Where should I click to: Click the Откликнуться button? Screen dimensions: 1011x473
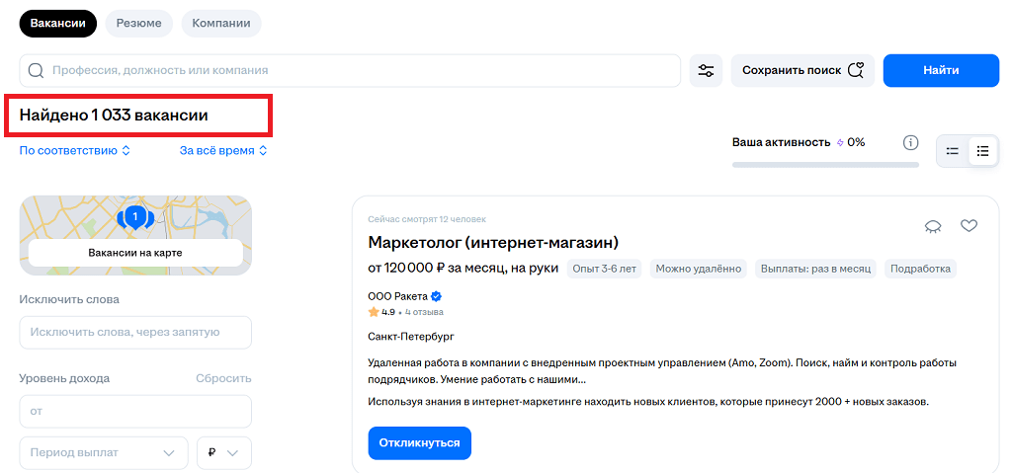(x=419, y=442)
